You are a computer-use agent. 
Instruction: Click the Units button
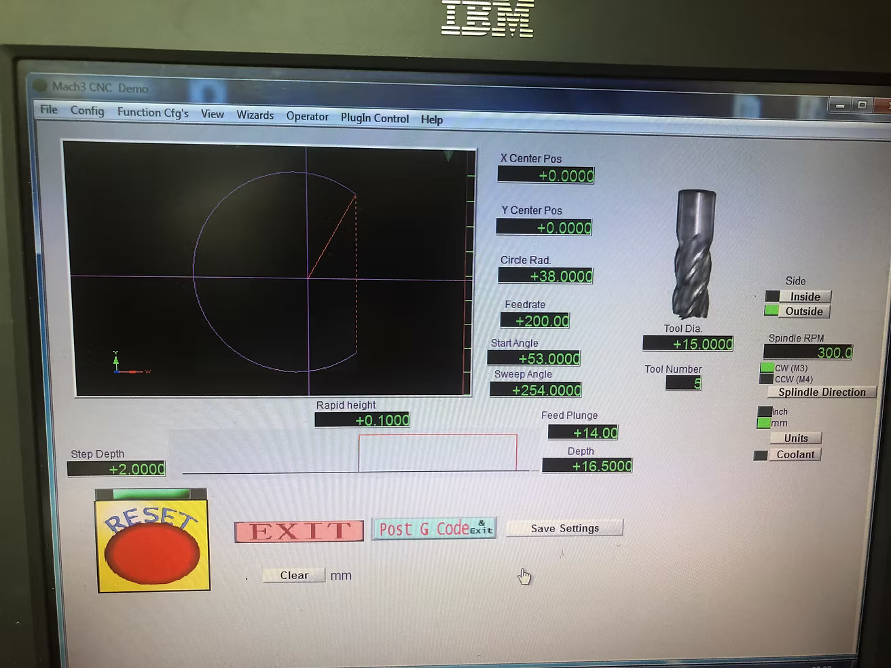pos(796,438)
